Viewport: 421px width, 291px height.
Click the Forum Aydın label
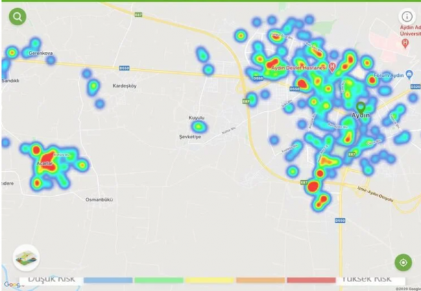[389, 75]
